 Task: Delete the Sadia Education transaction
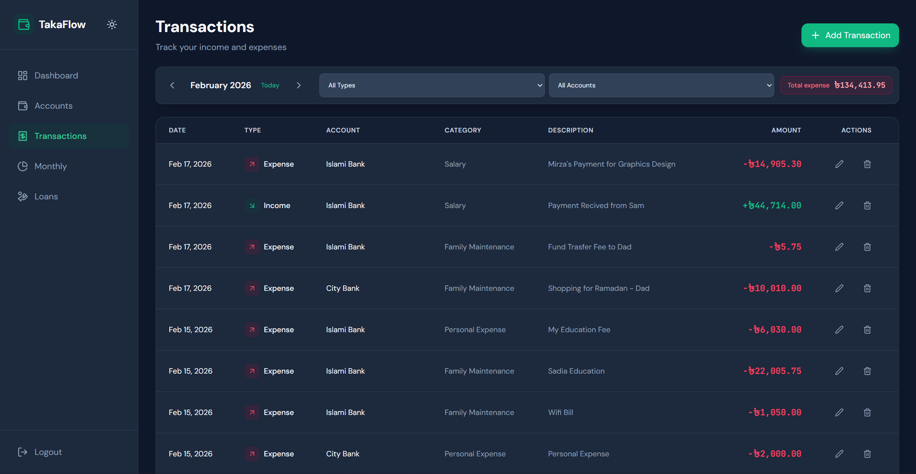pos(867,371)
